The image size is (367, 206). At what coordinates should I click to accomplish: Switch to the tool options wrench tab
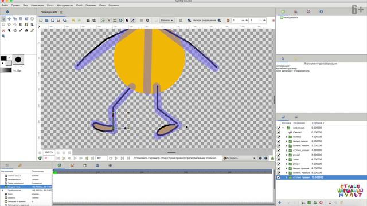pyautogui.click(x=20, y=165)
